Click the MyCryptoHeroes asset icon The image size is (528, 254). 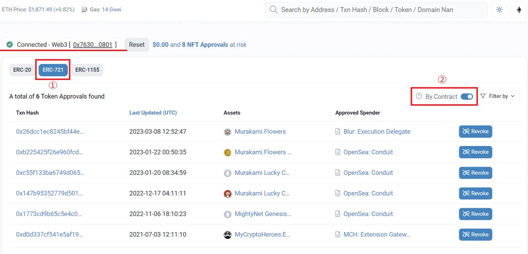227,235
